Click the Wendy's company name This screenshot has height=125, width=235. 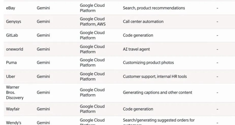point(13,123)
